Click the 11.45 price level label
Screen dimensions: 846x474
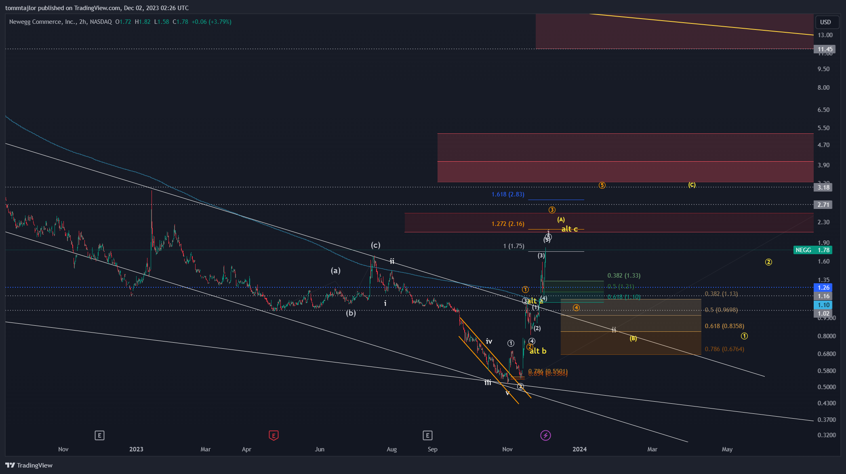point(824,49)
